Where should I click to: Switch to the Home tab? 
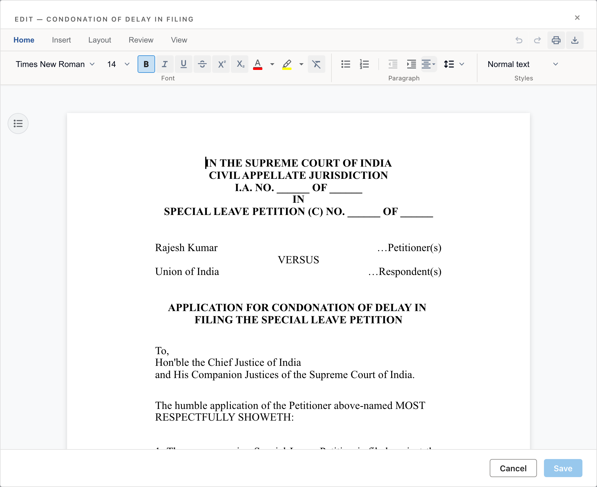24,40
